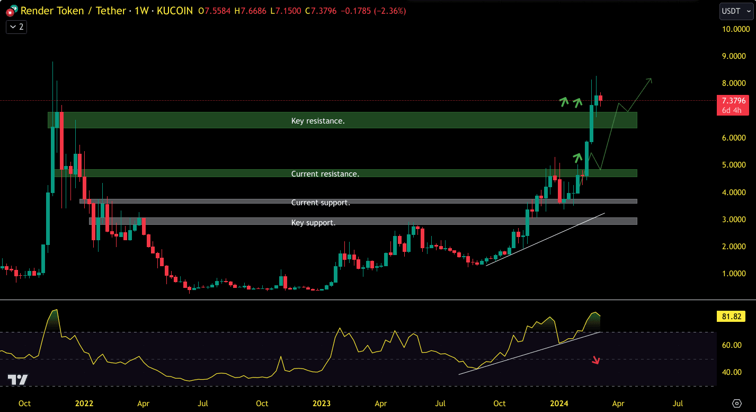Click the 5.0000 price axis label
Image resolution: width=756 pixels, height=412 pixels.
(x=733, y=165)
